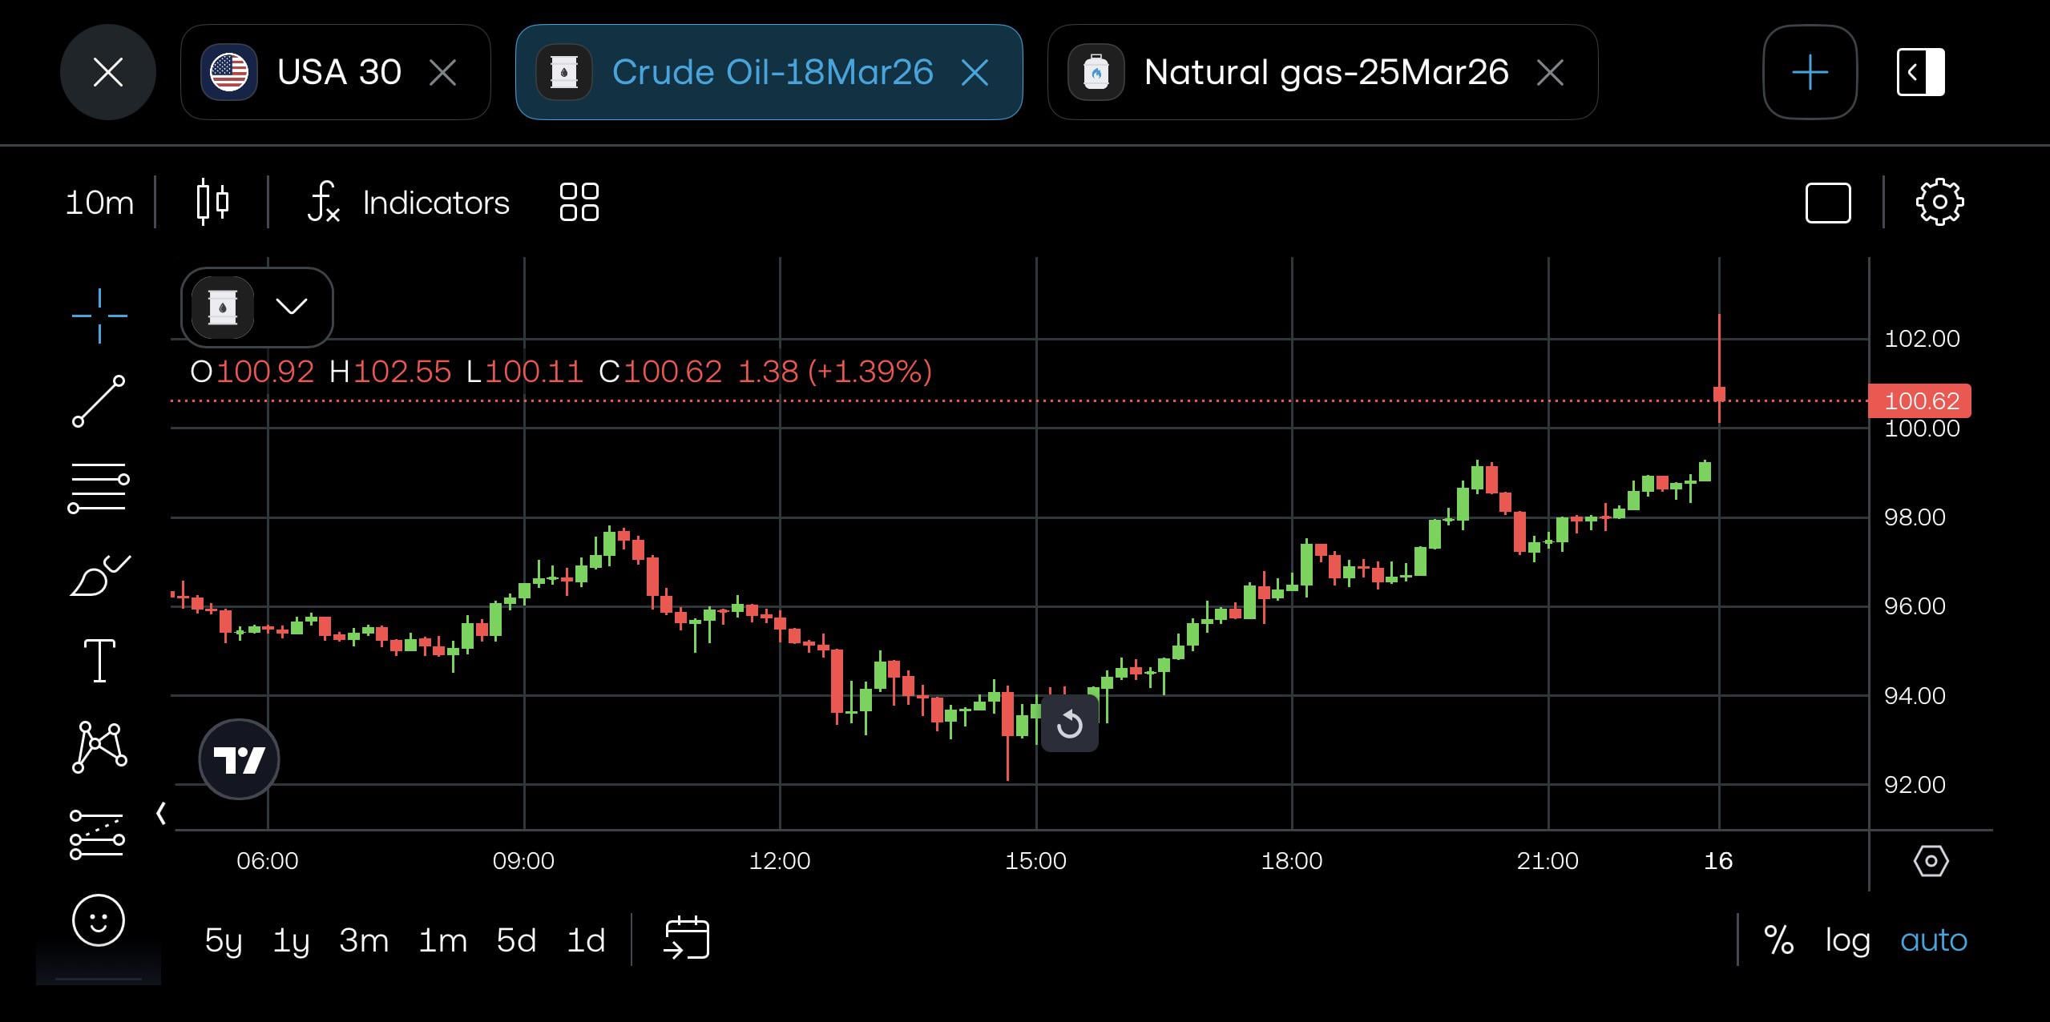Expand the symbol legend dropdown

point(291,307)
